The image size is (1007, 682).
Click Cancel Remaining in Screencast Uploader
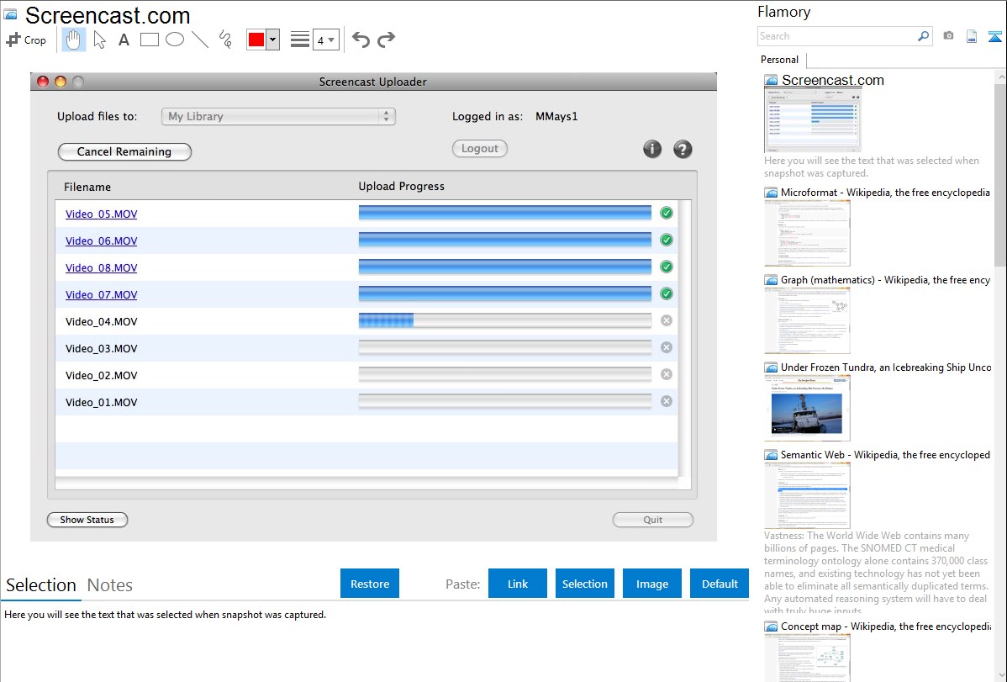coord(124,151)
